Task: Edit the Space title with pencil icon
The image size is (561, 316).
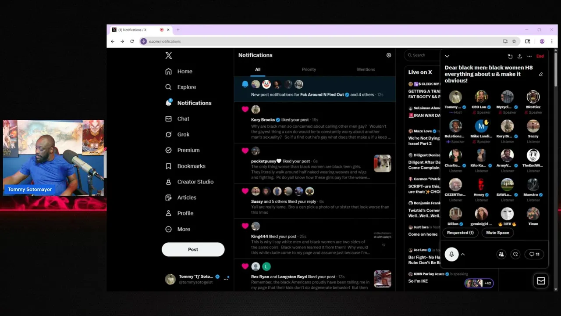Action: [541, 74]
